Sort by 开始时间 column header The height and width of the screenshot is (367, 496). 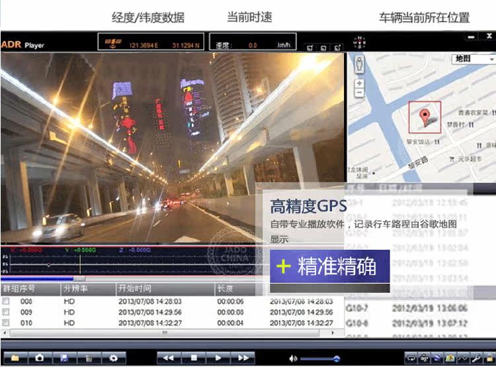click(135, 290)
